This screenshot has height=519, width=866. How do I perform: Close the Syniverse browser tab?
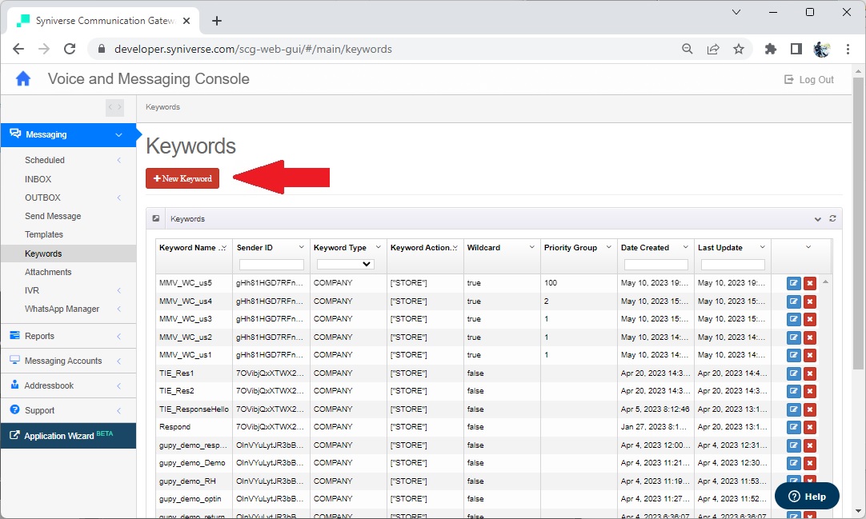pos(186,21)
